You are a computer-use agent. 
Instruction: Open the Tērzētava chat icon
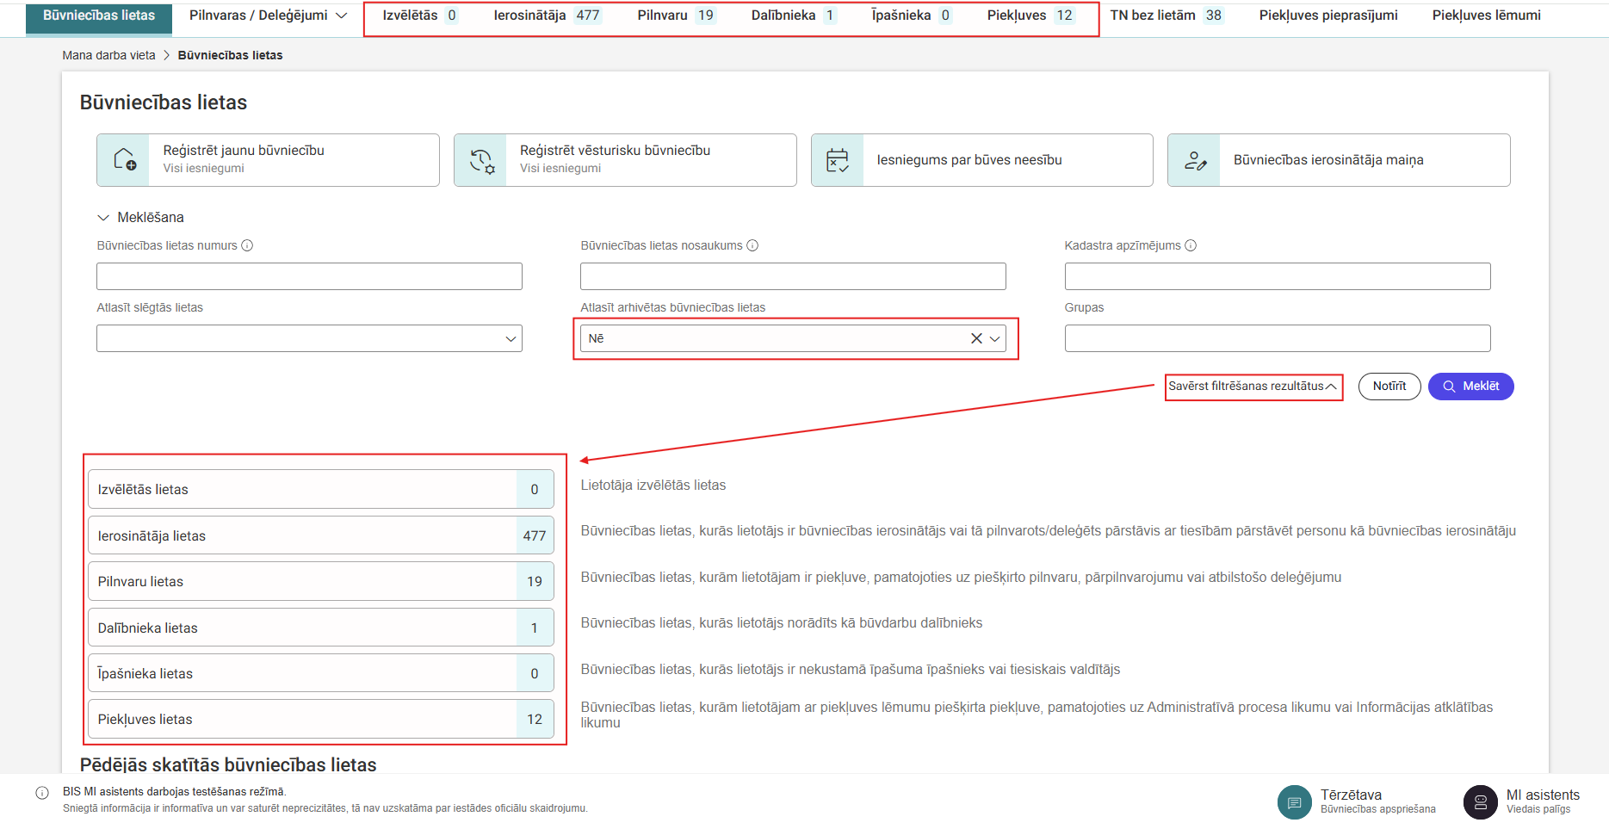click(x=1294, y=801)
